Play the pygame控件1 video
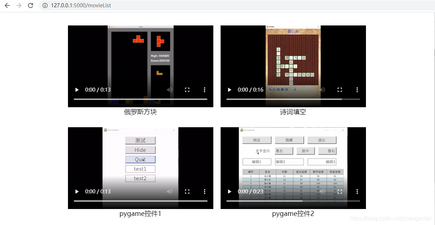The image size is (435, 225). coord(77,192)
